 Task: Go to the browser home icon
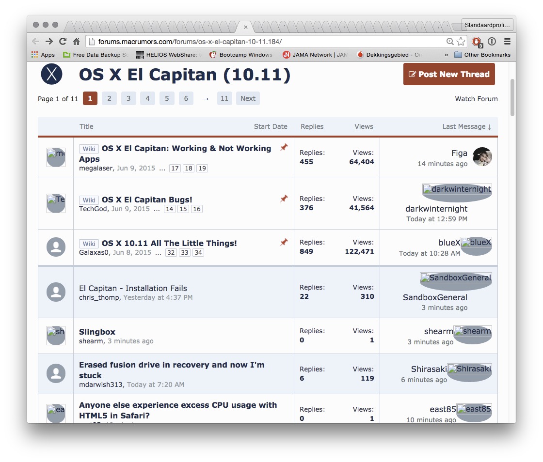77,42
